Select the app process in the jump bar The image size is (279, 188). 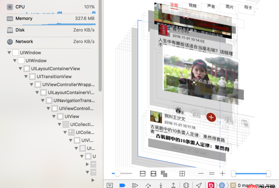click(x=211, y=185)
